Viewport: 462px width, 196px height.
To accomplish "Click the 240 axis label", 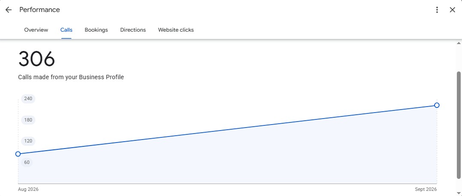I will click(28, 98).
